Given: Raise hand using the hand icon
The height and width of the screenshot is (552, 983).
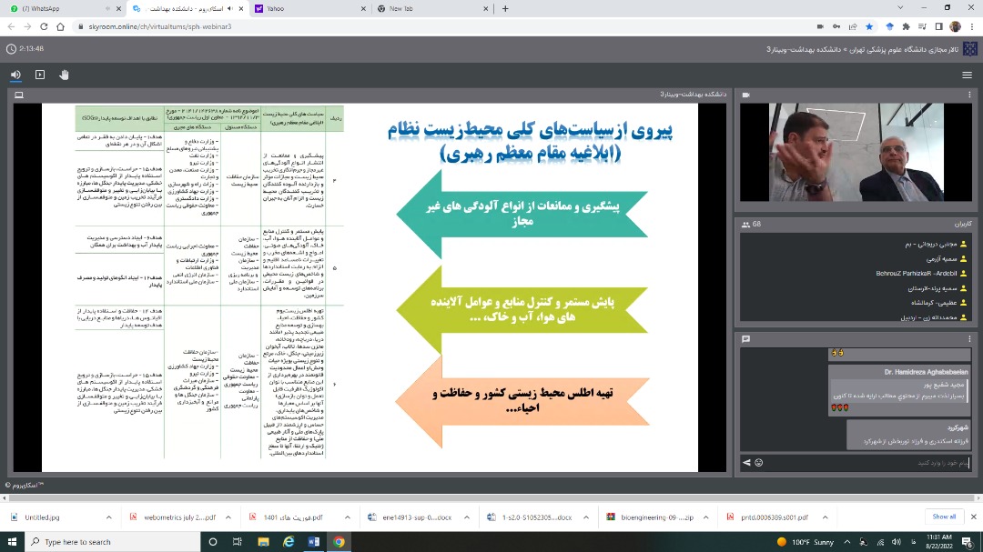Looking at the screenshot, I should click(x=64, y=75).
